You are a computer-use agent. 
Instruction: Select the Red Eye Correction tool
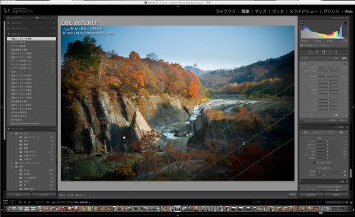click(x=317, y=52)
